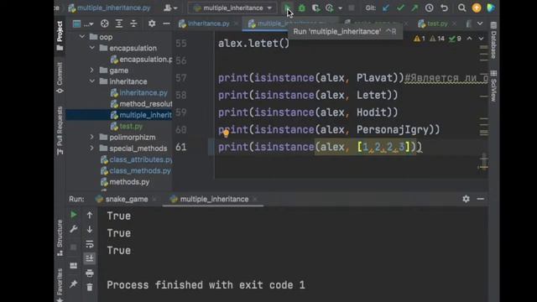The height and width of the screenshot is (302, 537).
Task: Open Project panel settings gear
Action: coord(152,23)
